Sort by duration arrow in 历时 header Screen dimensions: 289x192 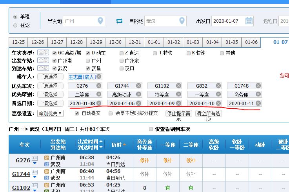pyautogui.click(x=124, y=145)
